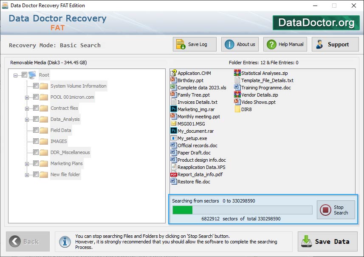Click the DataDoctor.org logo banner
The width and height of the screenshot is (364, 257).
[x=316, y=23]
